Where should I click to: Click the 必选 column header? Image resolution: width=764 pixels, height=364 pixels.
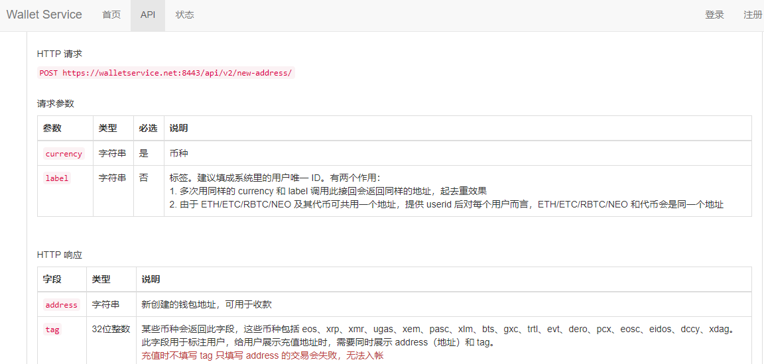tap(148, 128)
